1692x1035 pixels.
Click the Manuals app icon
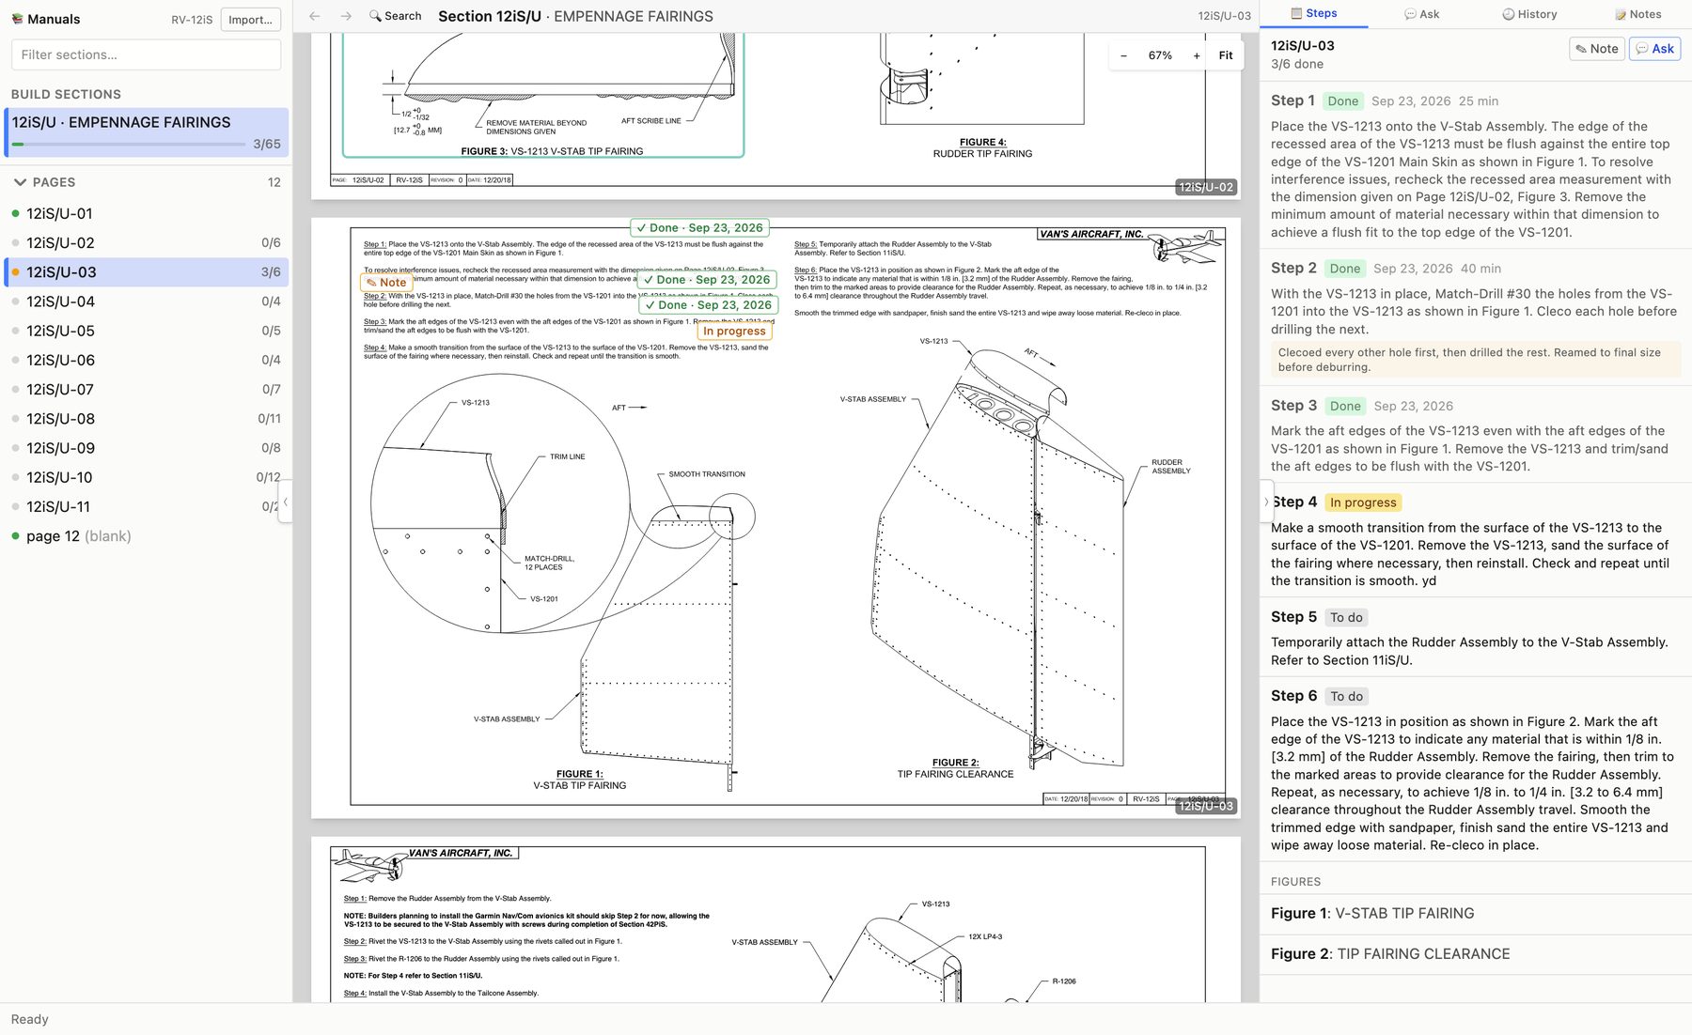tap(17, 19)
